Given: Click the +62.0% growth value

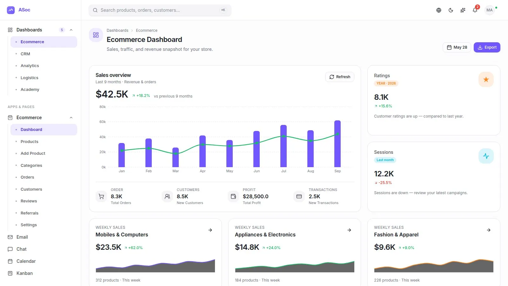Looking at the screenshot, I should pyautogui.click(x=133, y=248).
